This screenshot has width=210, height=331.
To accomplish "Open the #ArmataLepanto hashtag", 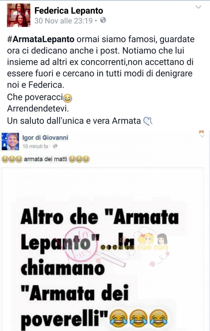I will point(41,39).
